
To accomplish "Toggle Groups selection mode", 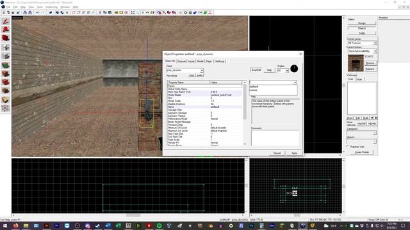I will point(362,24).
